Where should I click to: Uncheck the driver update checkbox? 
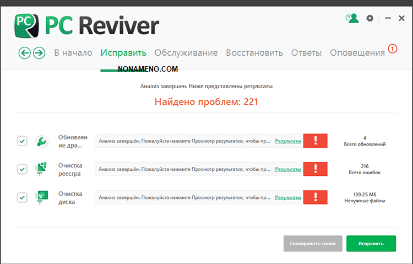(22, 141)
